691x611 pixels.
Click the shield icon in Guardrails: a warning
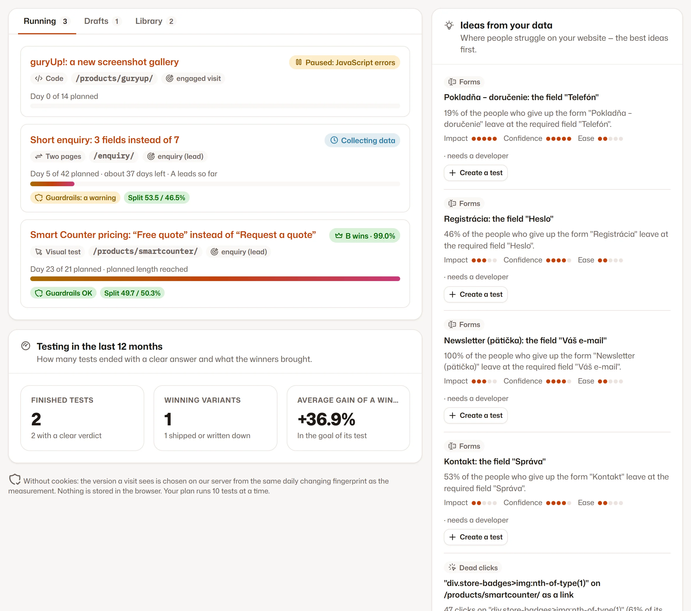[x=39, y=198]
